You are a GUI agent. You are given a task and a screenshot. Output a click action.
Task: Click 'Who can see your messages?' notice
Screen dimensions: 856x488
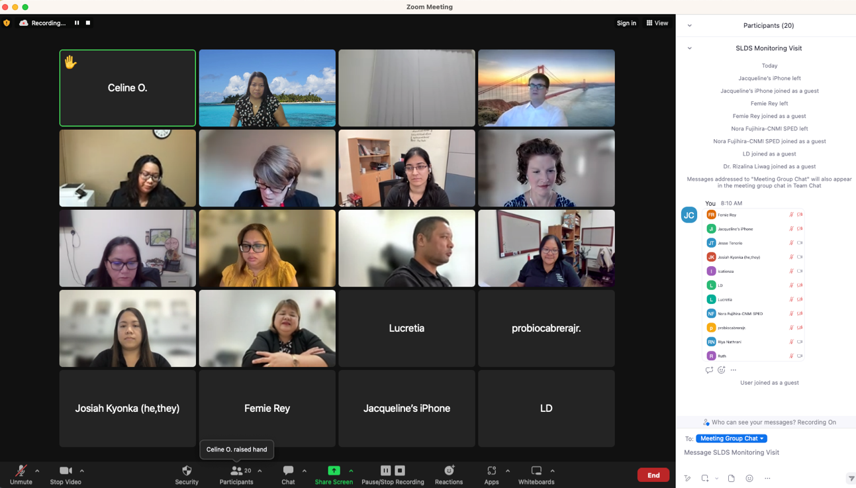click(x=770, y=422)
